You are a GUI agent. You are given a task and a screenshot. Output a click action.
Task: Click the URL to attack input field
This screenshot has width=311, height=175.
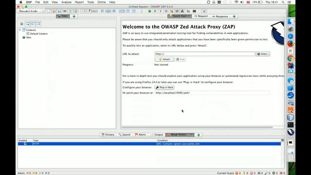coord(205,54)
